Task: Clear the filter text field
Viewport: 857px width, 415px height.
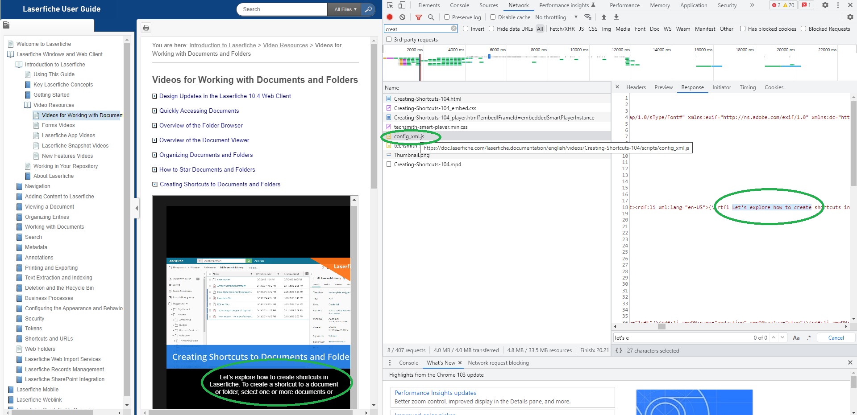Action: click(x=453, y=29)
